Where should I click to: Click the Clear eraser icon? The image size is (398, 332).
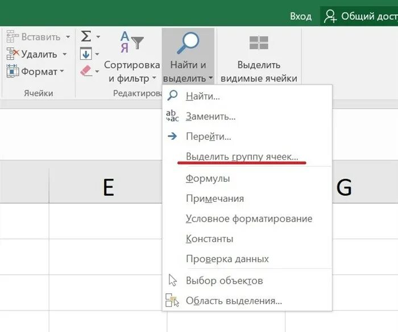(x=86, y=71)
